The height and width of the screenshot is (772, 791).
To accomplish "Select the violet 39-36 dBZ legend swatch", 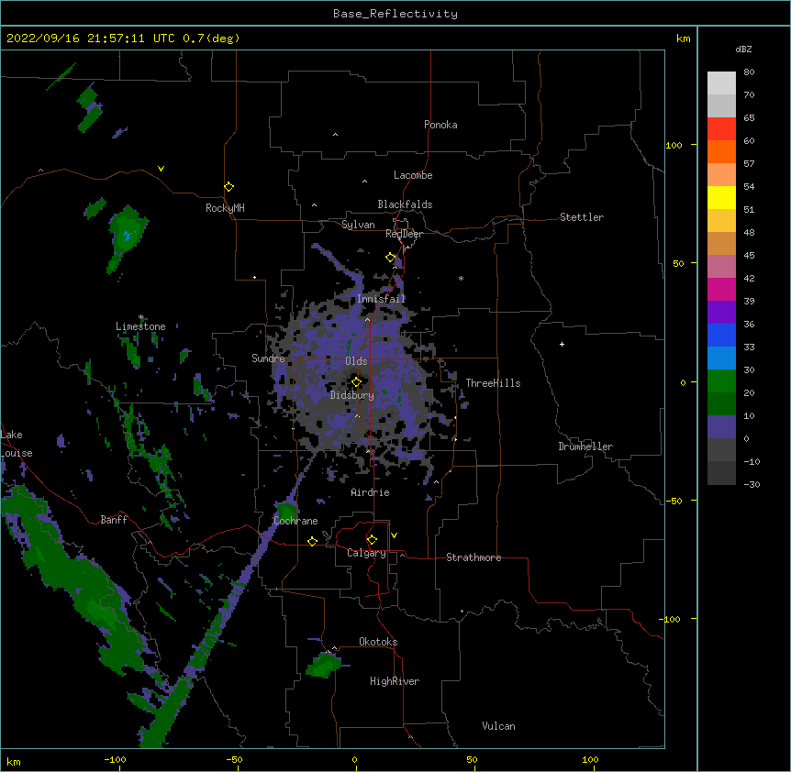I will click(x=721, y=313).
